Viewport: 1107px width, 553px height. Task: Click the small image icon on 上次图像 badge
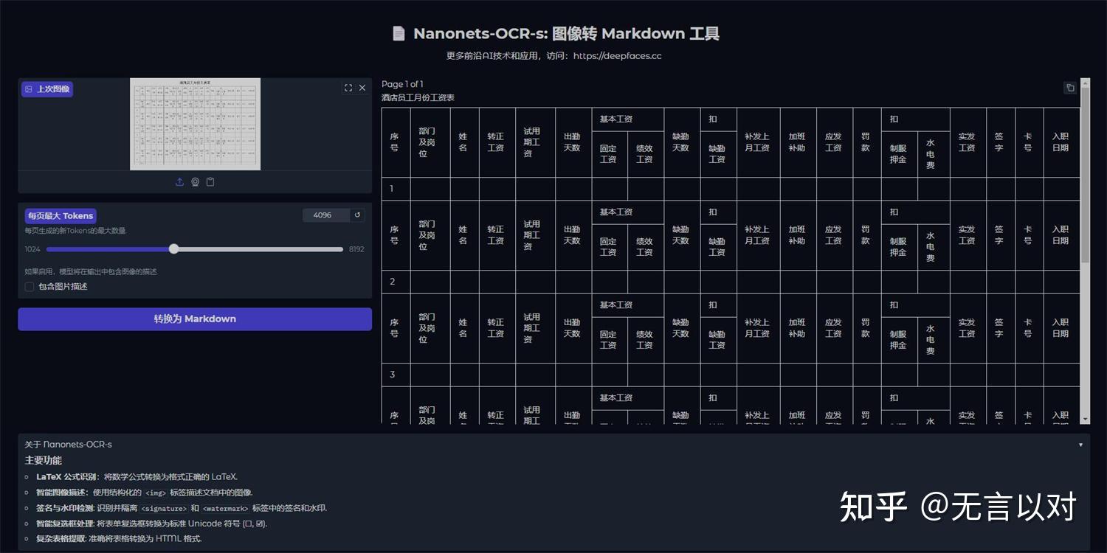pyautogui.click(x=28, y=88)
